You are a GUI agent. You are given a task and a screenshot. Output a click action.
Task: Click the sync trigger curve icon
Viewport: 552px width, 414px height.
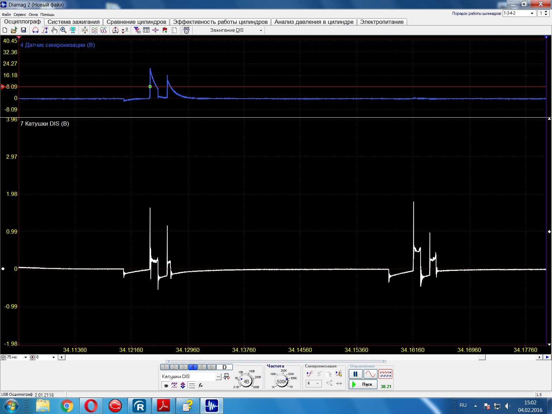coord(310,374)
